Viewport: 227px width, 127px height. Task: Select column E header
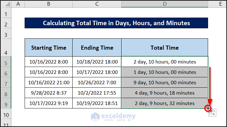pos(217,4)
